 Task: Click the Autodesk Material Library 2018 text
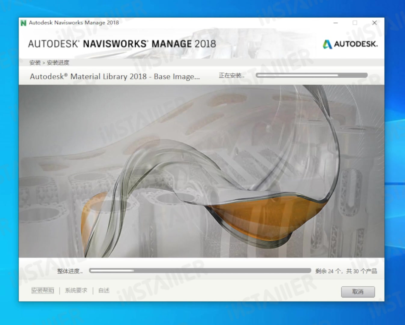115,77
